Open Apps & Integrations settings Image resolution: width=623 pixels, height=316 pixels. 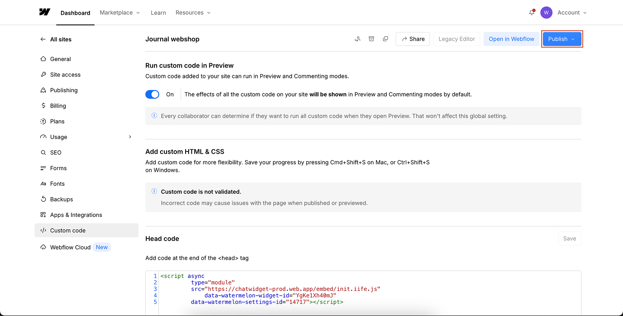coord(87,215)
